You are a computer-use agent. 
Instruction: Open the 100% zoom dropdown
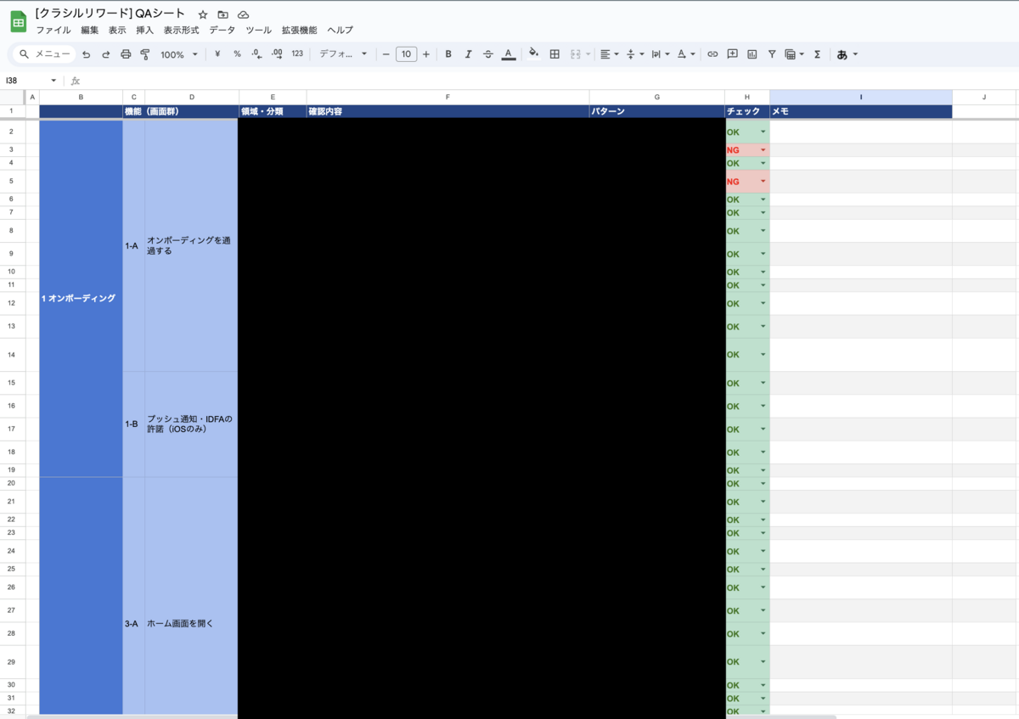(179, 54)
